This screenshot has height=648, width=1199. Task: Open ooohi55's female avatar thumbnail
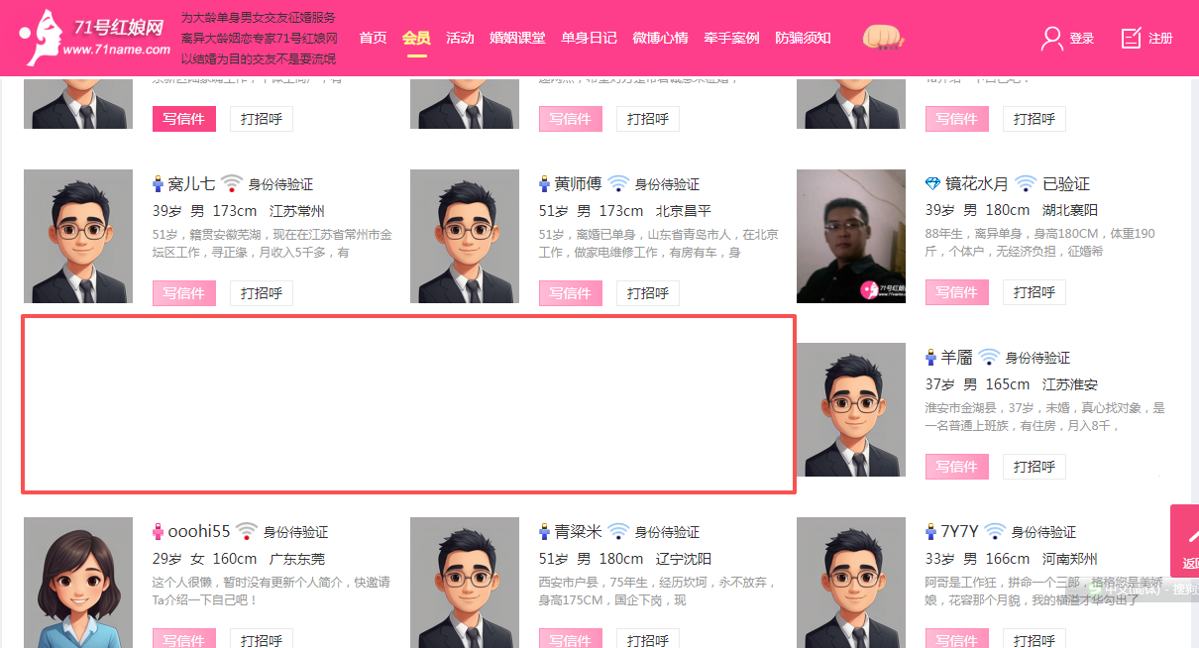click(x=78, y=583)
